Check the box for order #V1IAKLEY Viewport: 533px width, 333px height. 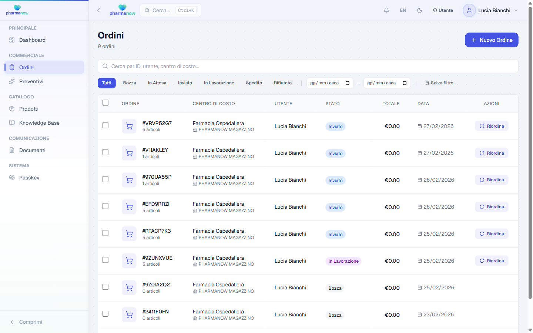pos(105,152)
